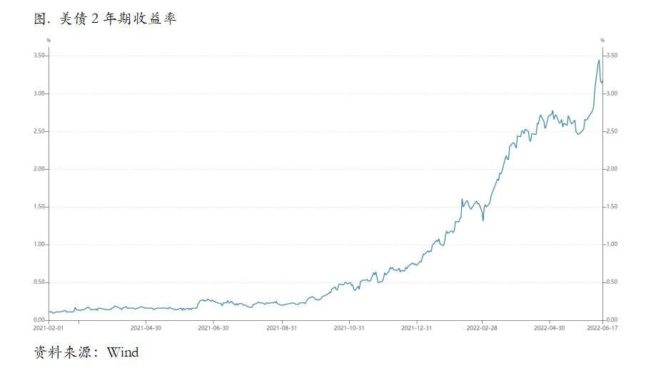Click the 1.00 label on left axis
Image resolution: width=671 pixels, height=368 pixels.
(39, 245)
